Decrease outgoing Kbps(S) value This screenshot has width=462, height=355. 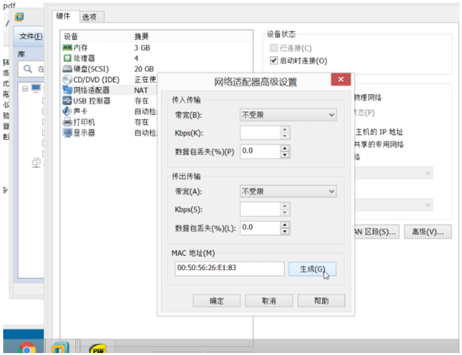285,212
